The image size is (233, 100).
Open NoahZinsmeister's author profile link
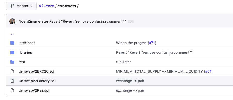point(33,21)
